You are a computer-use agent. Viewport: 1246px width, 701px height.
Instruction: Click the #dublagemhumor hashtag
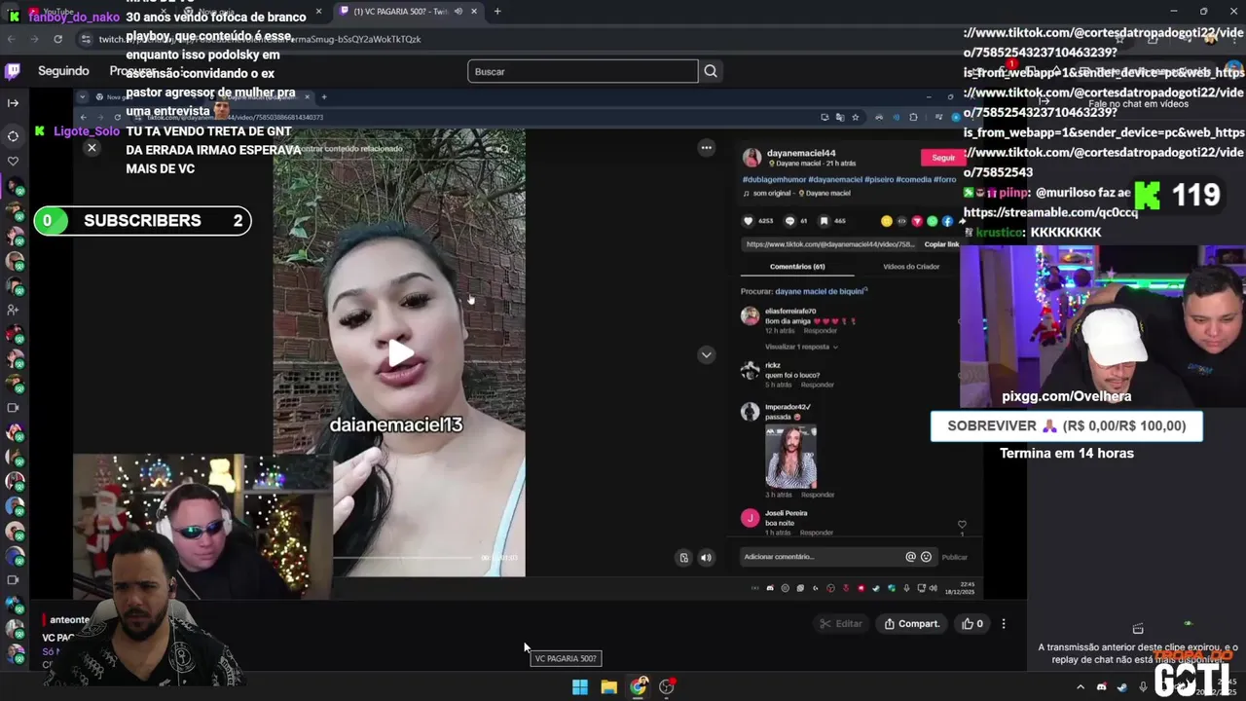(773, 180)
